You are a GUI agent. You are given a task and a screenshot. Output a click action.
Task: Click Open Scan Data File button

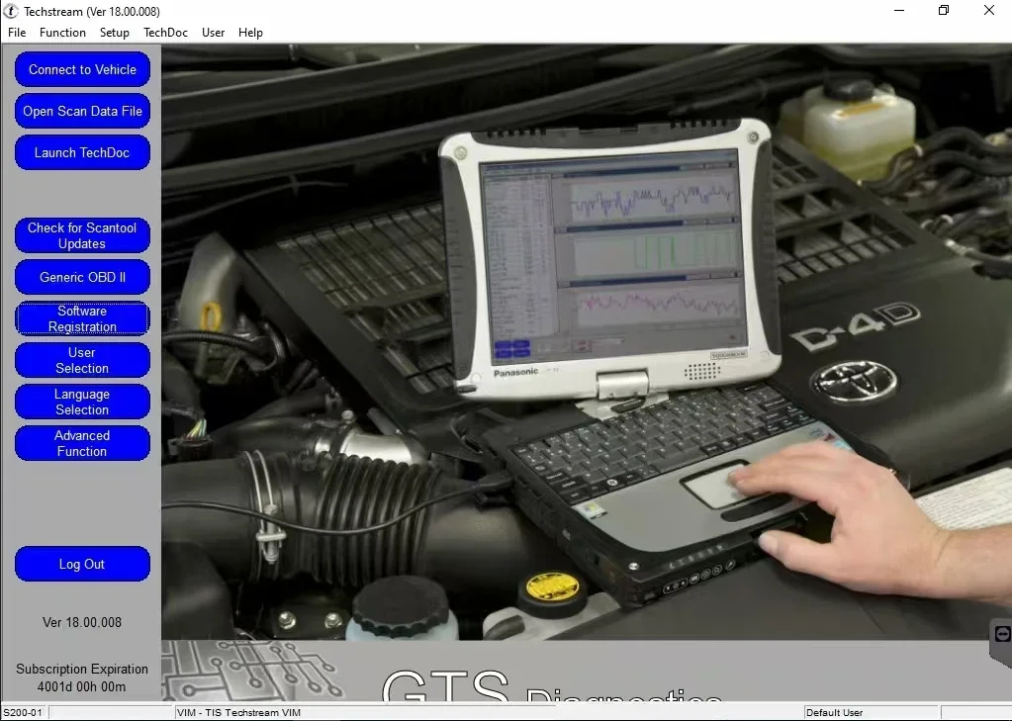pyautogui.click(x=83, y=111)
